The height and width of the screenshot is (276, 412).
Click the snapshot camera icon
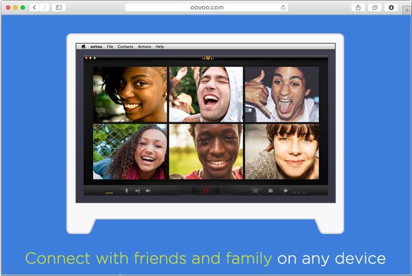[270, 191]
